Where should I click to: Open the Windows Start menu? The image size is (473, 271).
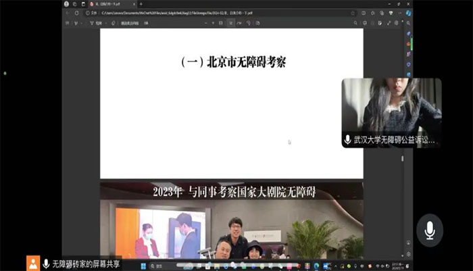pos(143,266)
